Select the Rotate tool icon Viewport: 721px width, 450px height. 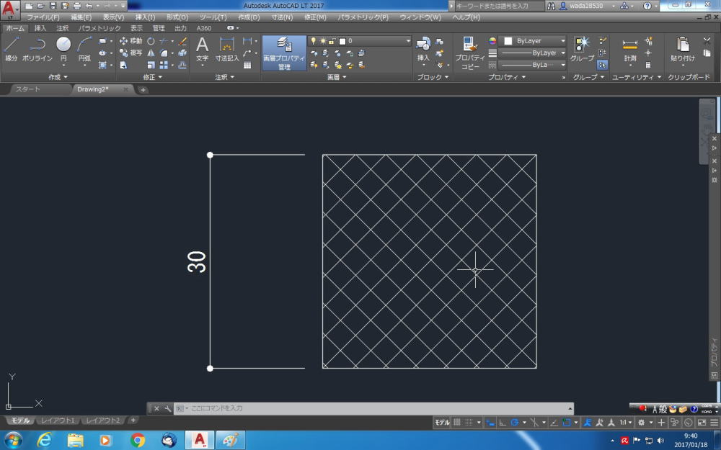(x=151, y=41)
